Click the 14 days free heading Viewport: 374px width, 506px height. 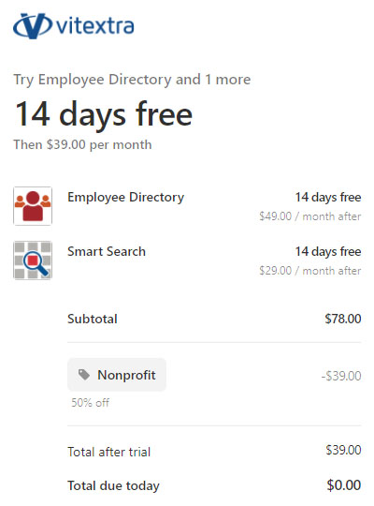pos(104,114)
